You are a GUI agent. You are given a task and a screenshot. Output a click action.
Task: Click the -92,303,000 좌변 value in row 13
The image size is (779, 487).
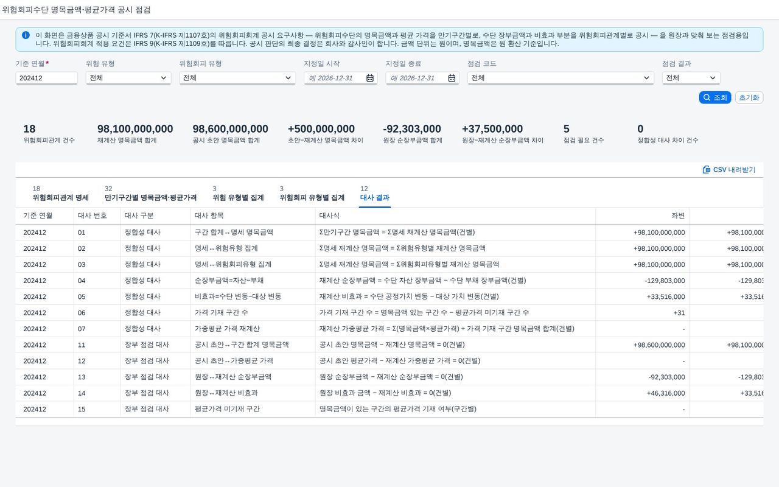[x=666, y=377]
